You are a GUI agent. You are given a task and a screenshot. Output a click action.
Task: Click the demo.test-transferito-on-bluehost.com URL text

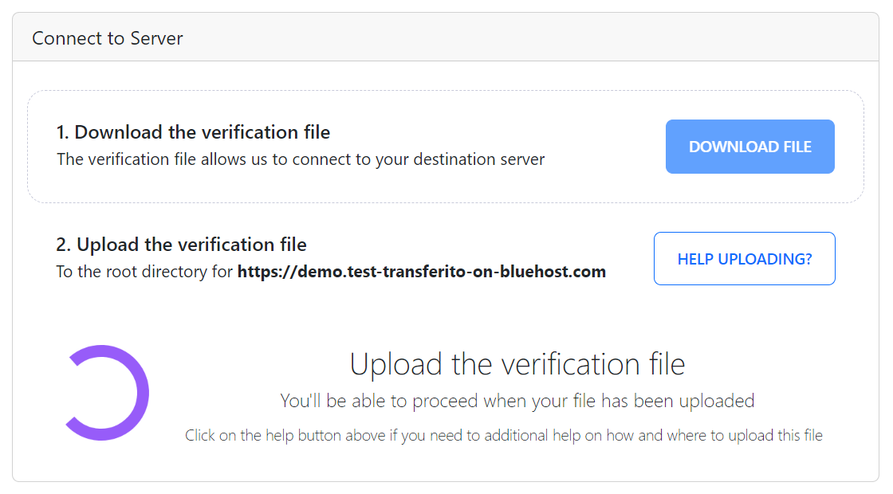tap(422, 272)
